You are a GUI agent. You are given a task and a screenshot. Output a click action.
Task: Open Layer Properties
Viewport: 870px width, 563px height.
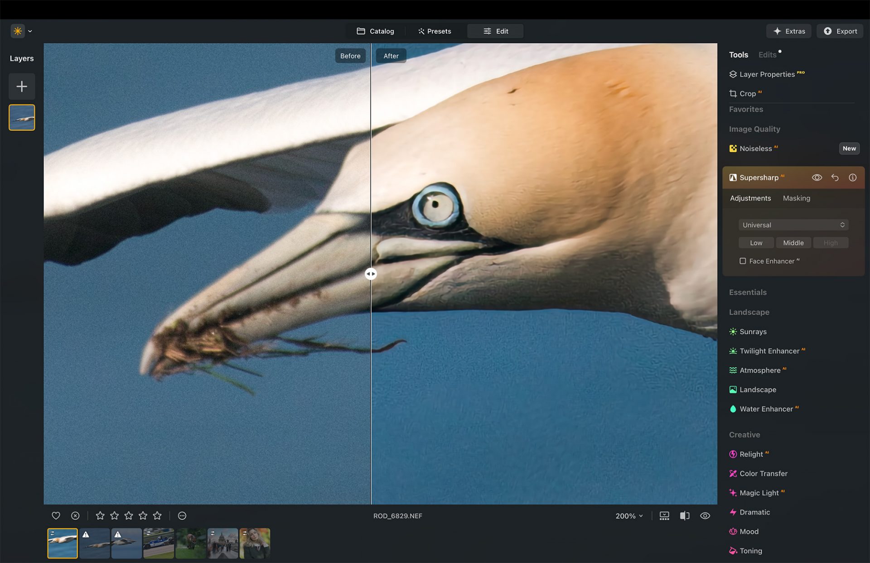[767, 74]
